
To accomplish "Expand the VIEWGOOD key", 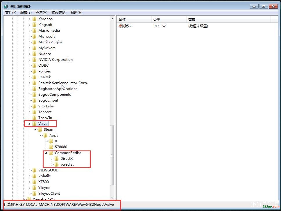I will [29, 170].
